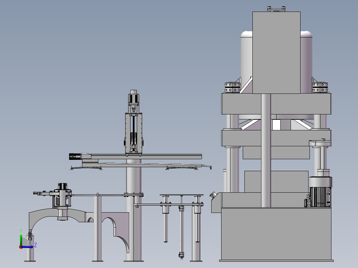Select the upper die block under middle crossbeam
This screenshot has width=358, height=268.
tap(276, 152)
